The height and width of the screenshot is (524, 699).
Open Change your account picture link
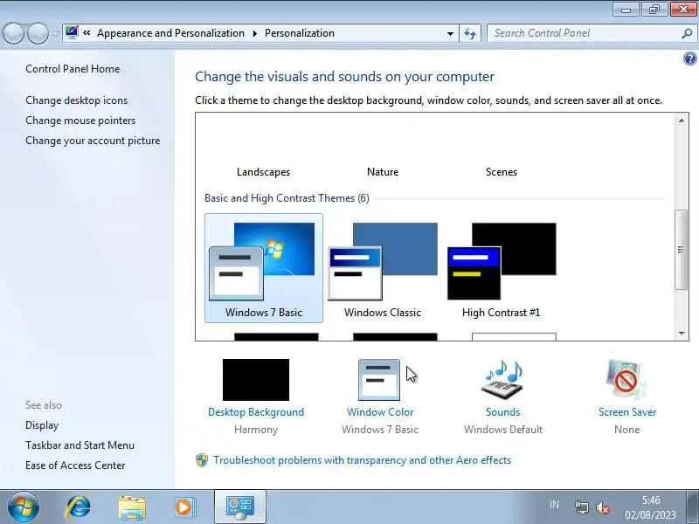pyautogui.click(x=93, y=141)
